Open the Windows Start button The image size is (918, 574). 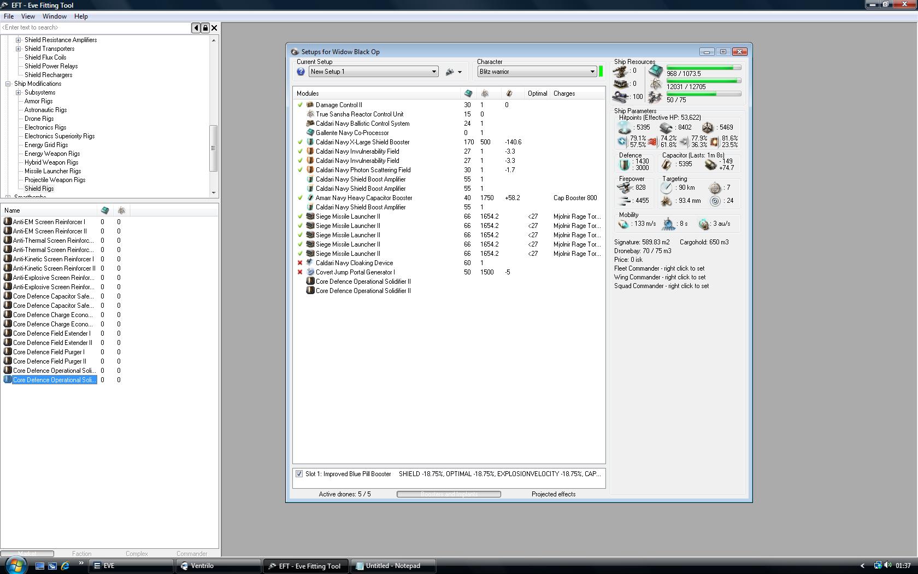(x=15, y=565)
